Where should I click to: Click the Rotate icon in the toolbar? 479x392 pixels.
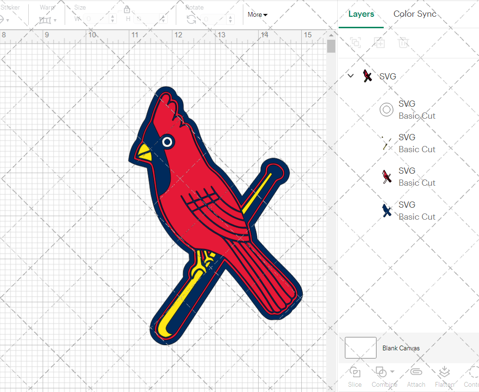tap(191, 19)
